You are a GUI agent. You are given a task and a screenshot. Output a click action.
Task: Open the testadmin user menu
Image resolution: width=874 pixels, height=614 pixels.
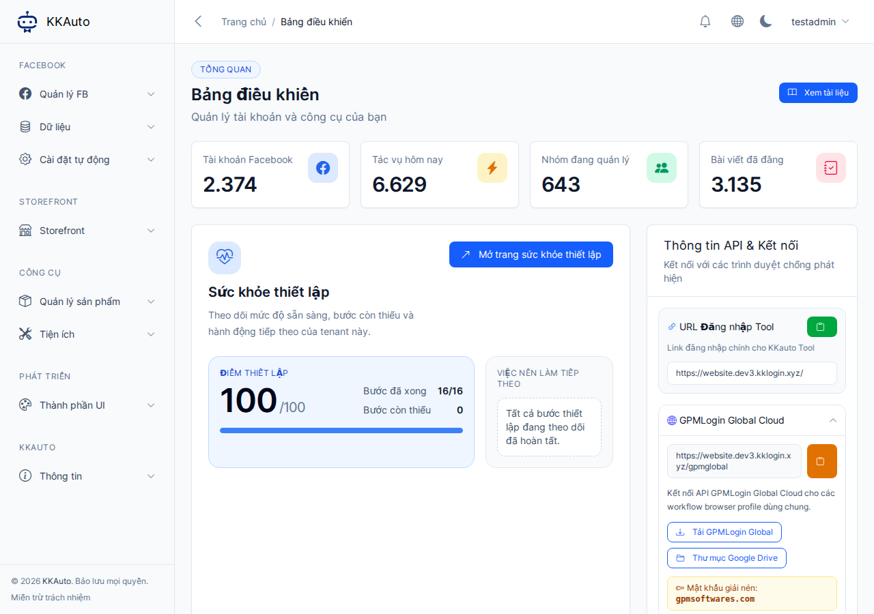pyautogui.click(x=820, y=22)
